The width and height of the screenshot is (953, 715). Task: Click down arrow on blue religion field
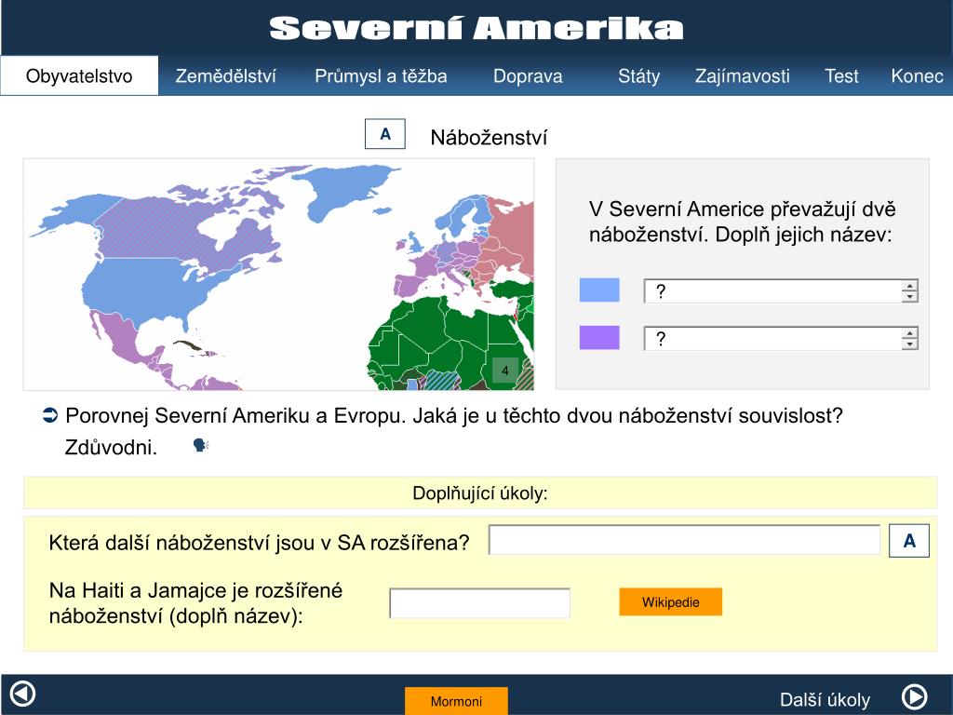tap(909, 297)
